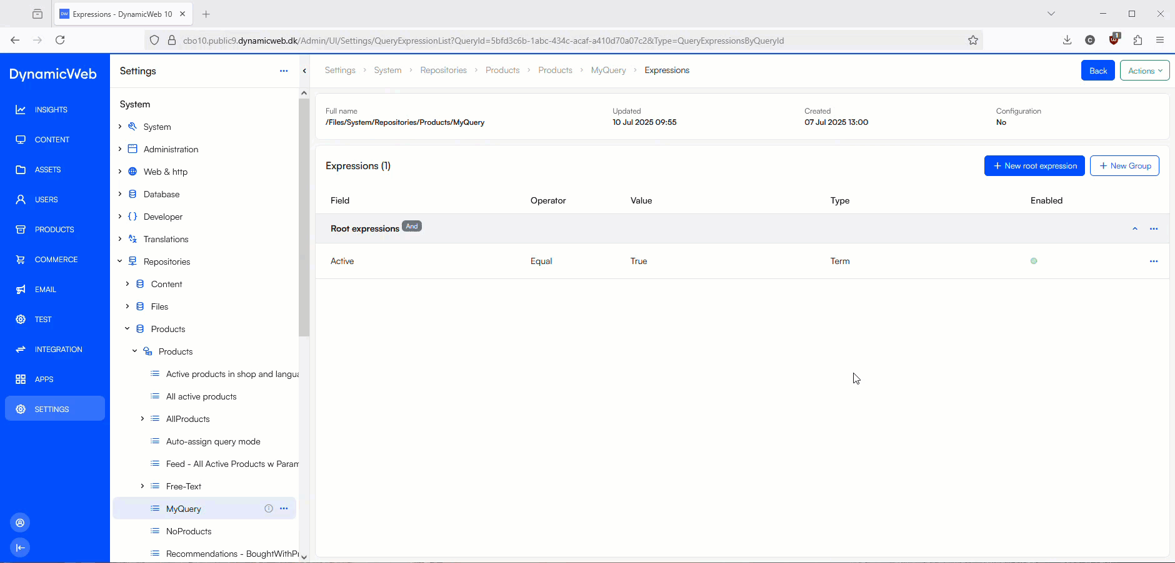Screen dimensions: 1175x563
Task: Toggle the And operator badge
Action: click(411, 227)
